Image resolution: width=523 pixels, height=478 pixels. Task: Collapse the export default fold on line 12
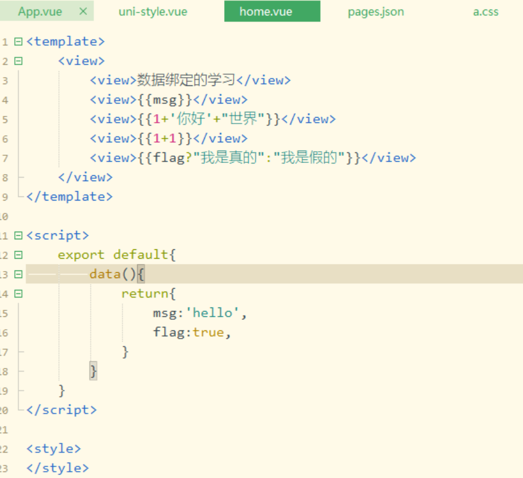point(18,255)
